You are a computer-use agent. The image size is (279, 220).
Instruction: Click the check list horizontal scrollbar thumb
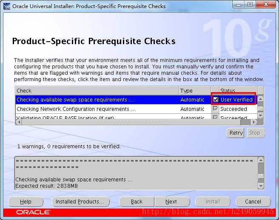pos(131,122)
